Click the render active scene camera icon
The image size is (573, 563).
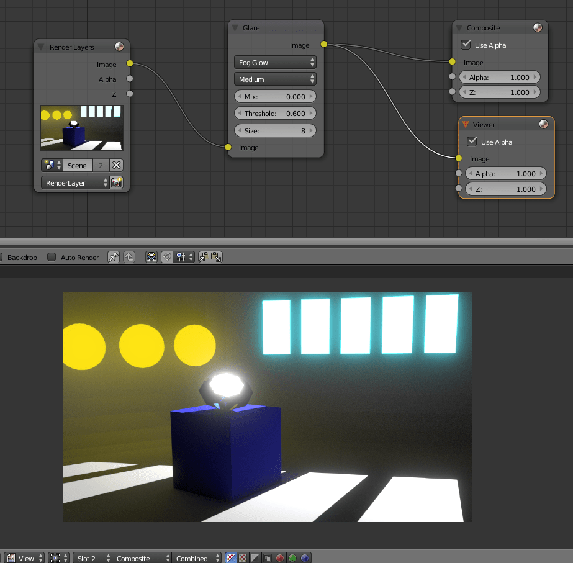117,182
